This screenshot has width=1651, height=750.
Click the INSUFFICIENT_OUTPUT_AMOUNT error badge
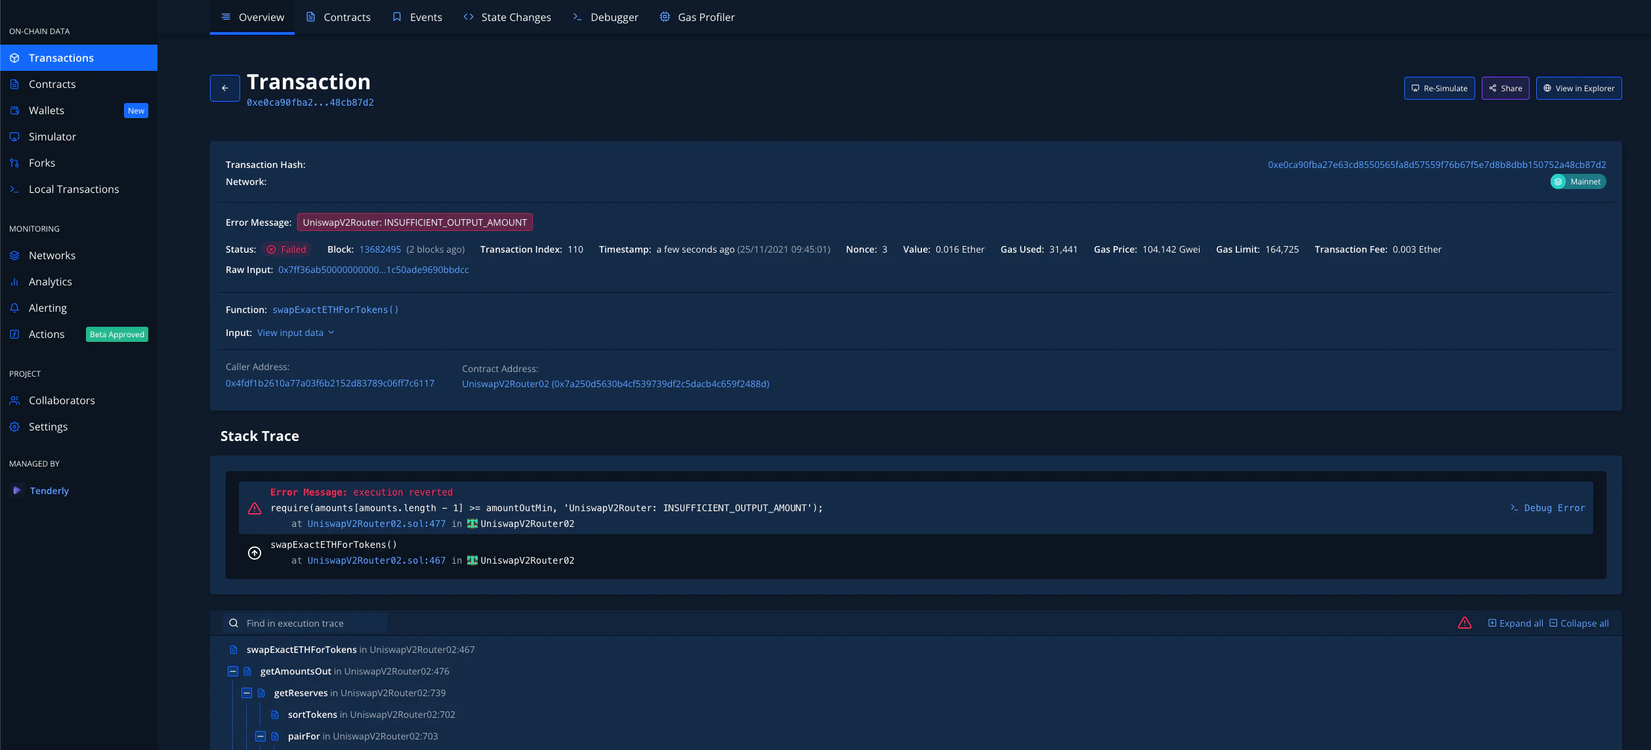pos(415,222)
